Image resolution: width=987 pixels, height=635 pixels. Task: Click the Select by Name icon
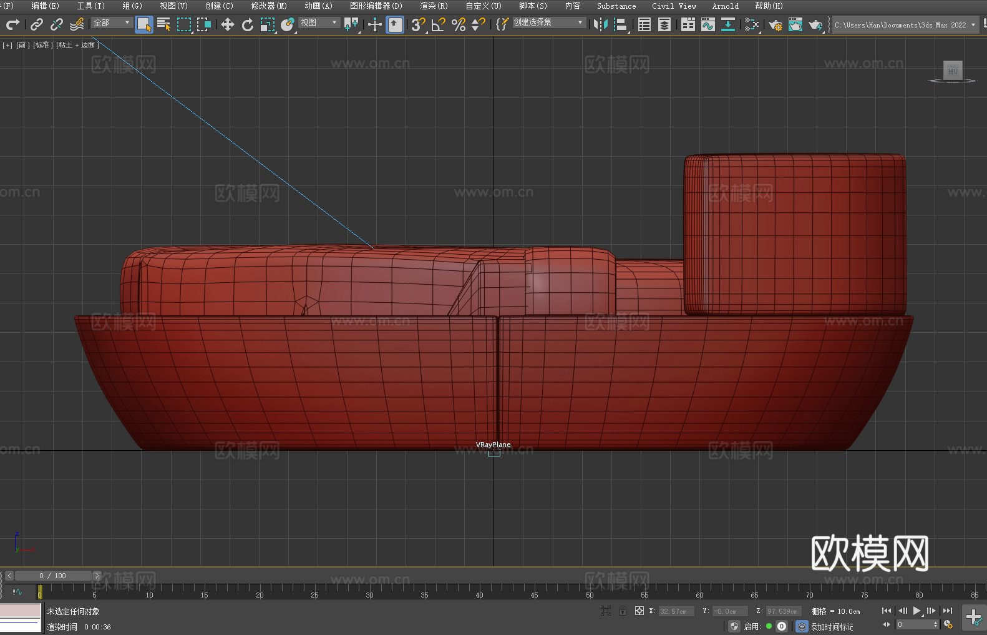163,24
